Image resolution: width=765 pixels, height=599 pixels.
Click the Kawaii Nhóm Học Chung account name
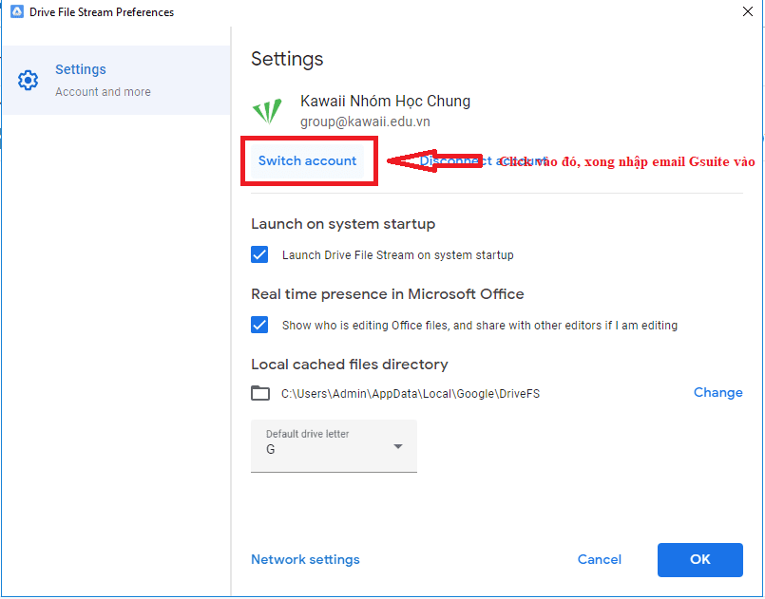pos(386,101)
